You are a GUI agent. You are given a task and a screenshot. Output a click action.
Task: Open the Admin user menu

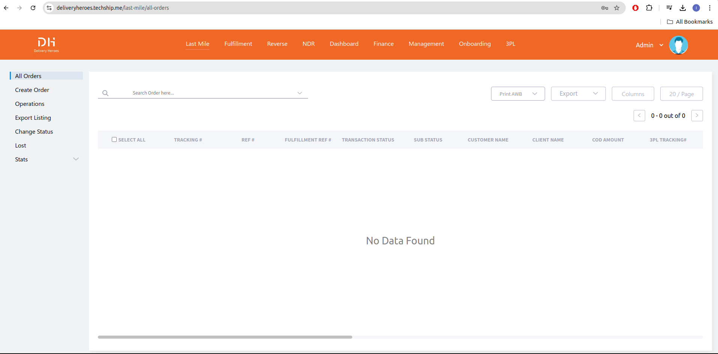coord(649,45)
